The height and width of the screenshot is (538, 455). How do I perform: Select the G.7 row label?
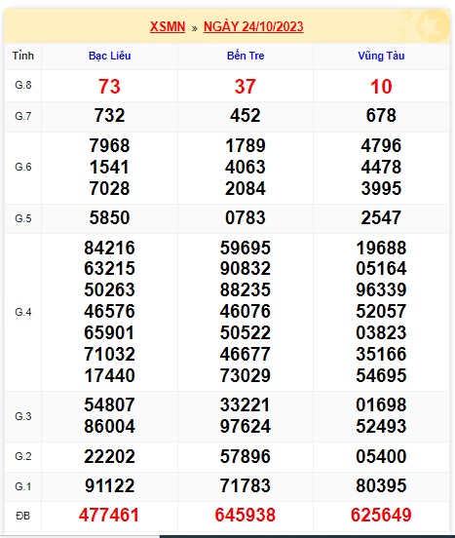coord(23,116)
